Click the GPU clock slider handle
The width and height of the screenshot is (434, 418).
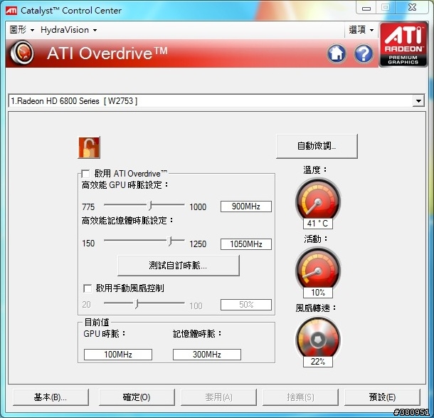pyautogui.click(x=149, y=205)
